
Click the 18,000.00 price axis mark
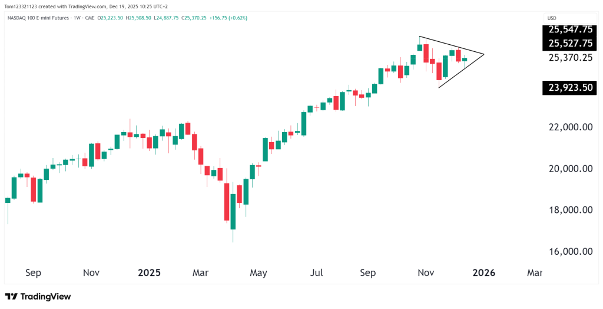570,210
